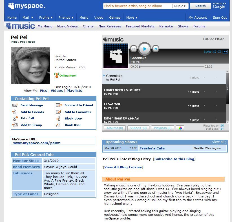Expand the Profile menu in navigation
The height and width of the screenshot is (222, 232).
click(46, 18)
